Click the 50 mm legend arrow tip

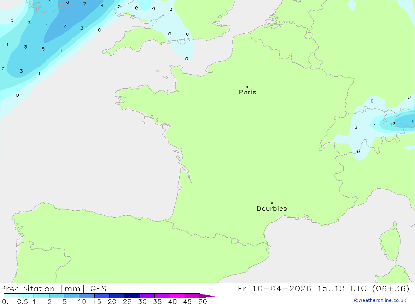[x=207, y=296]
